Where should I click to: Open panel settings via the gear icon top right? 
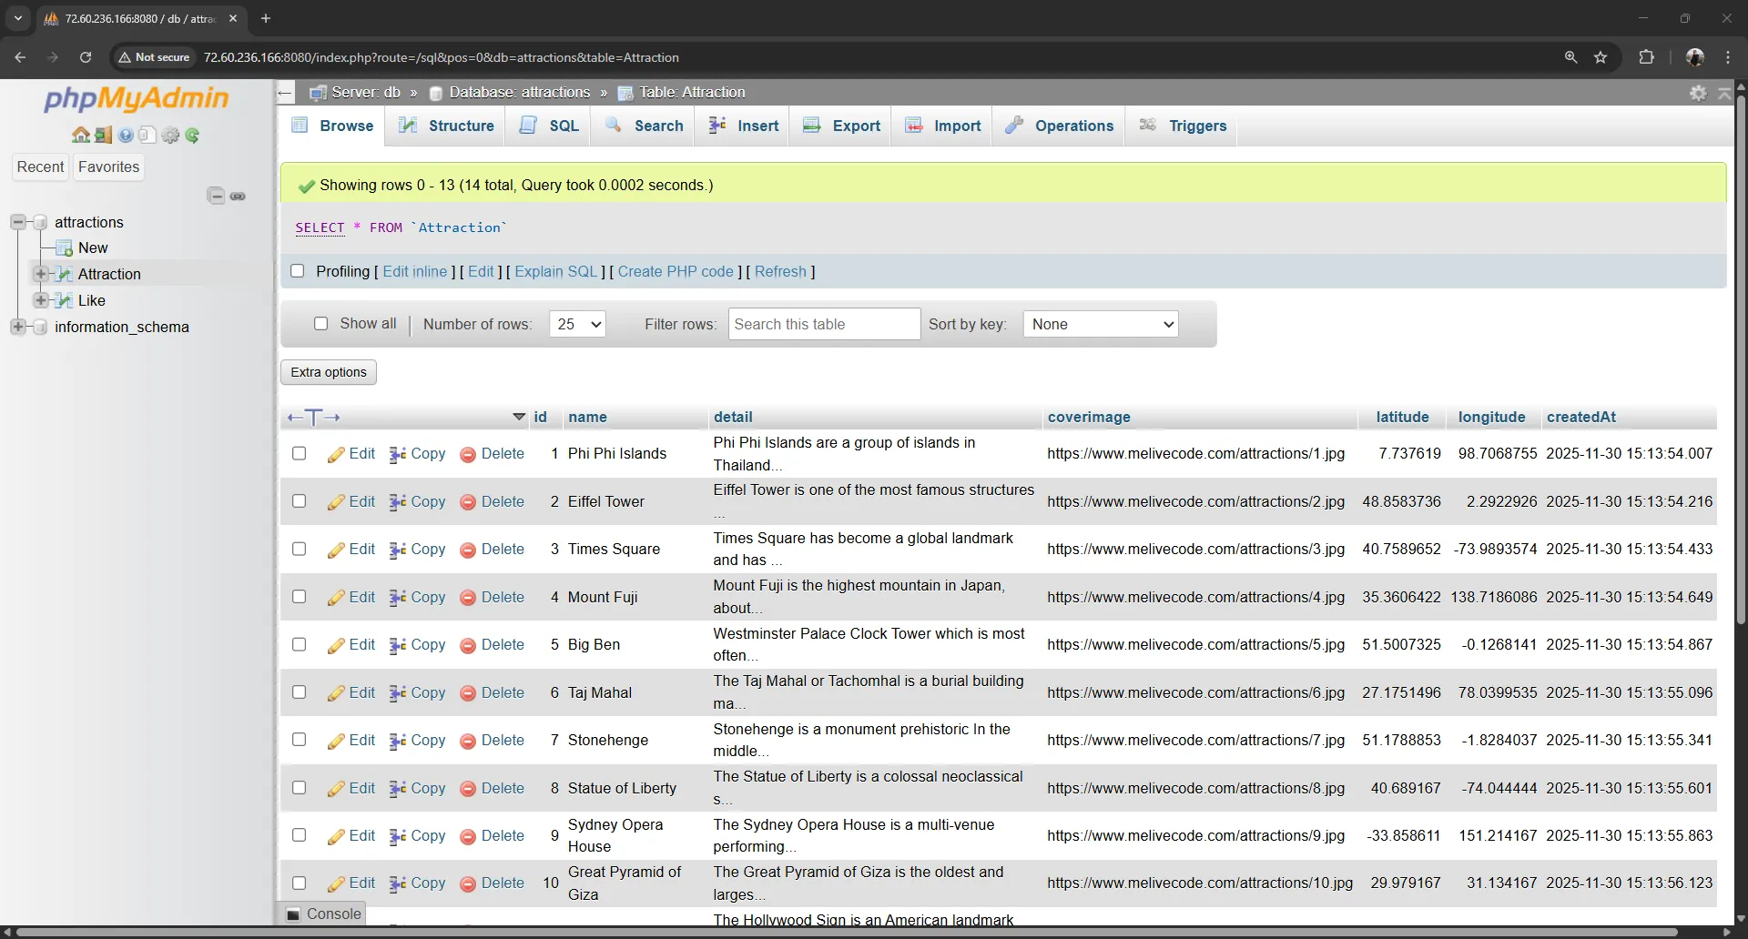click(1699, 92)
